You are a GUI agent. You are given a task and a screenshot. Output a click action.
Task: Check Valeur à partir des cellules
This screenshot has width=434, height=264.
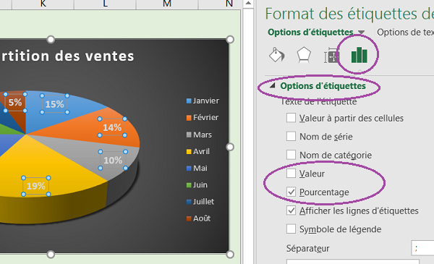point(291,118)
